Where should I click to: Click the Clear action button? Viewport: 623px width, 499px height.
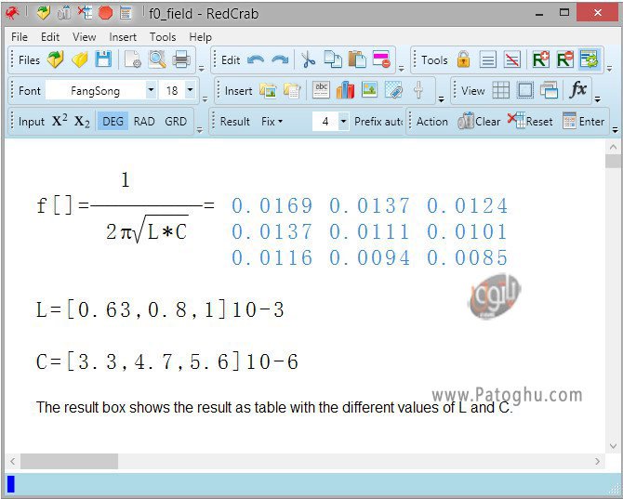[479, 121]
